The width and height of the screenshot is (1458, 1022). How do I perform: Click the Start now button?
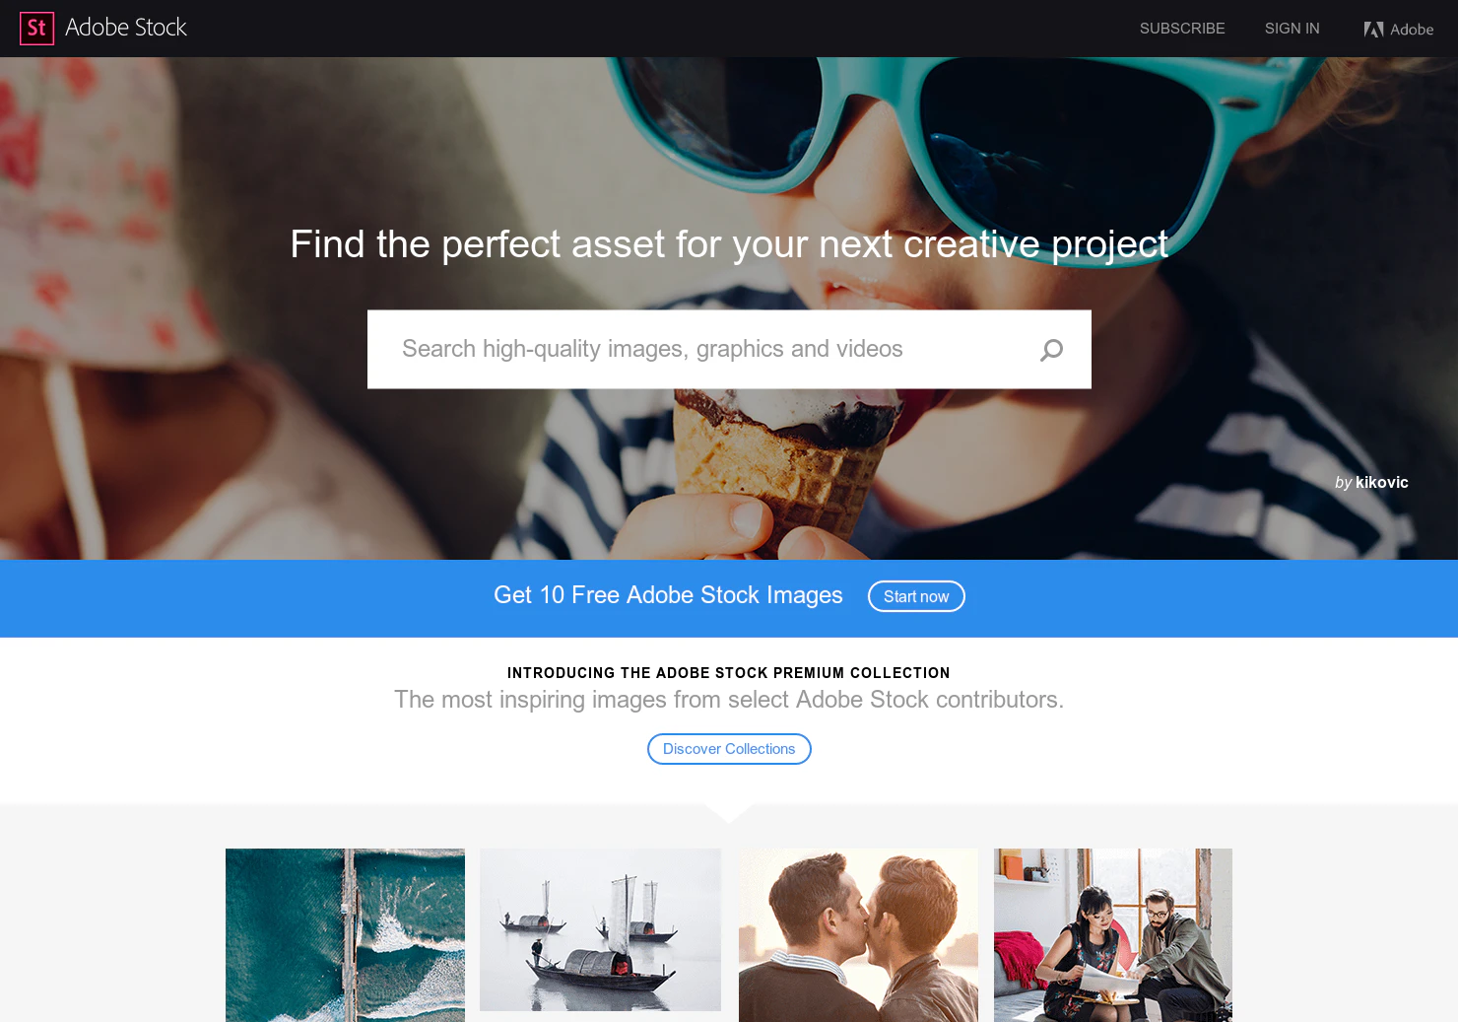point(916,596)
